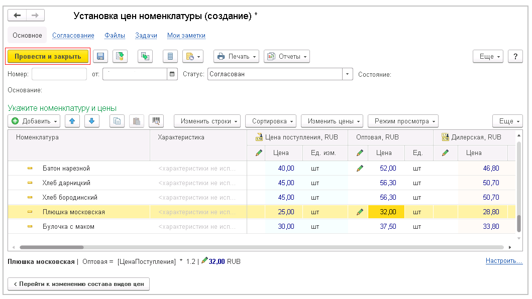This screenshot has width=532, height=299.
Task: Click pencil column header under Цена поступления
Action: click(259, 153)
